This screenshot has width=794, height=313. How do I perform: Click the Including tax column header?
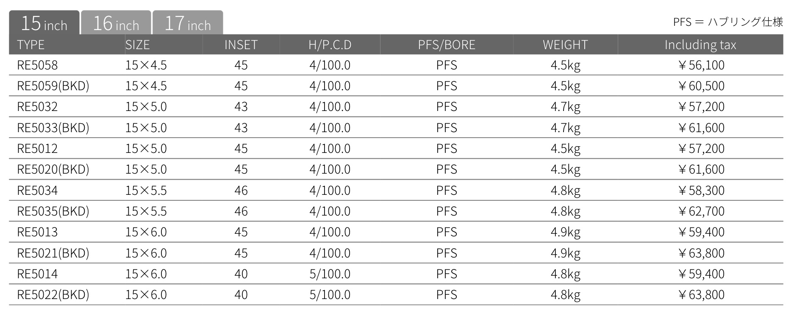[700, 45]
